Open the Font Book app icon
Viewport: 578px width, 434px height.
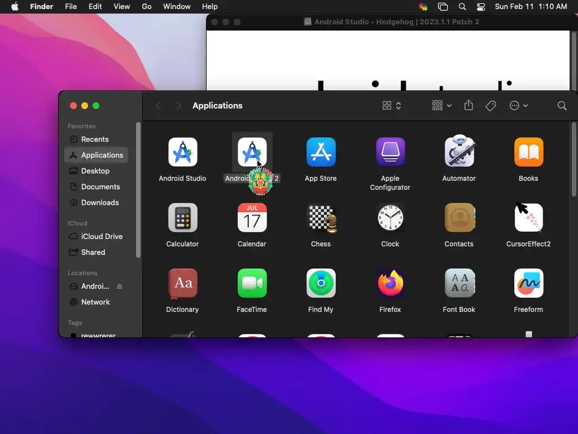click(459, 284)
